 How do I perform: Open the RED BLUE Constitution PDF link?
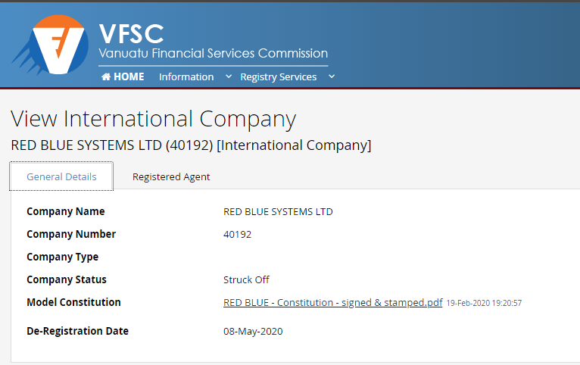point(332,302)
